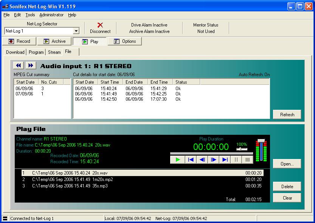315x223 pixels.
Task: Select the File tab
Action: [x=71, y=51]
